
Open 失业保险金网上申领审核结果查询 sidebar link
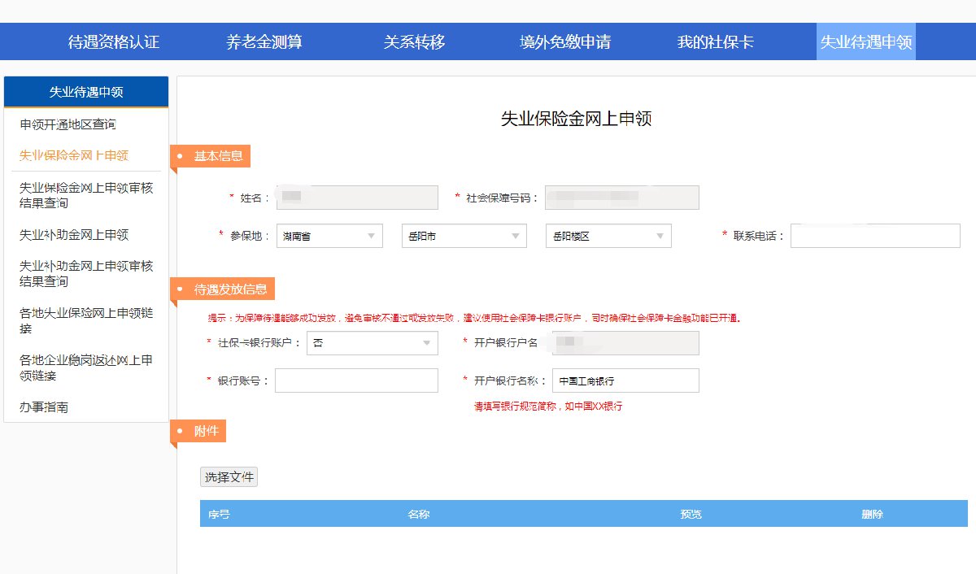(x=86, y=195)
